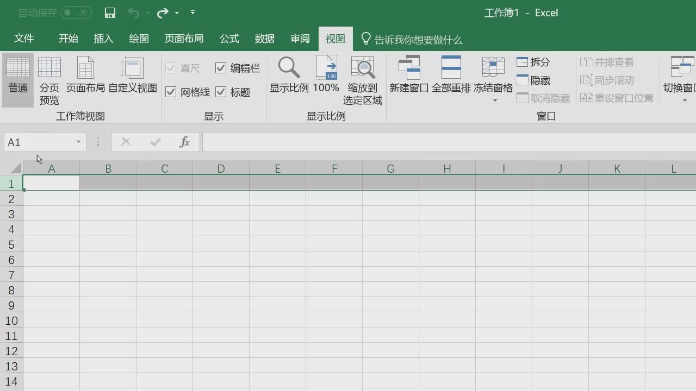Image resolution: width=696 pixels, height=391 pixels.
Task: Uncheck the Gridlines (网格线) checkbox
Action: click(x=171, y=92)
